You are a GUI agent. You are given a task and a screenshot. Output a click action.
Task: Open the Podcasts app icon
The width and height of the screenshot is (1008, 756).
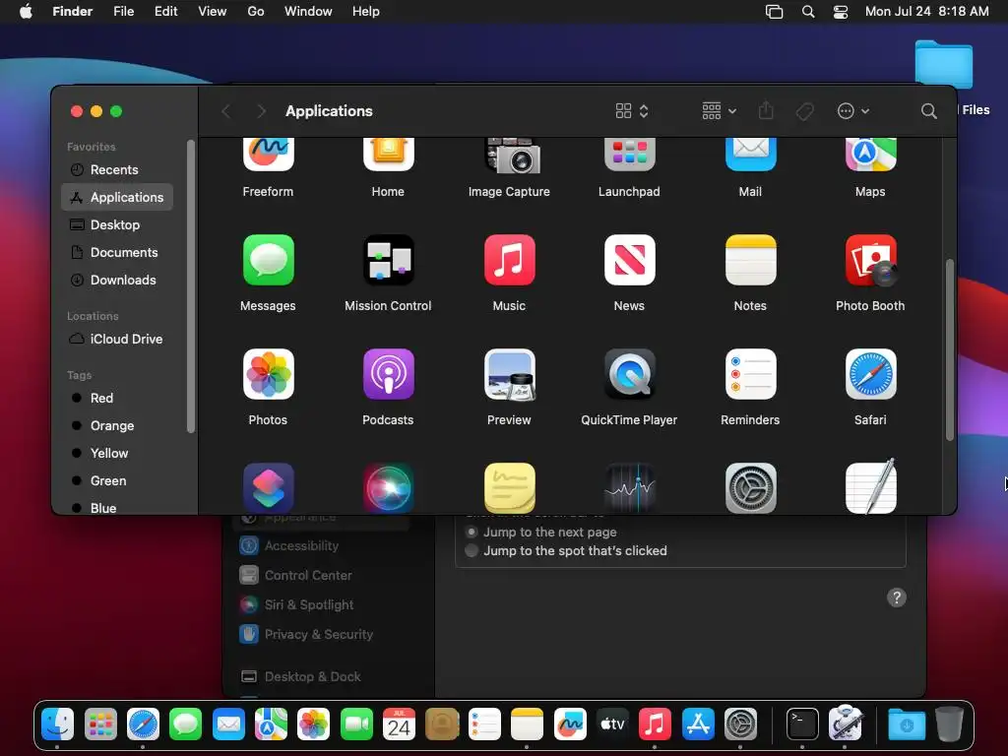388,374
